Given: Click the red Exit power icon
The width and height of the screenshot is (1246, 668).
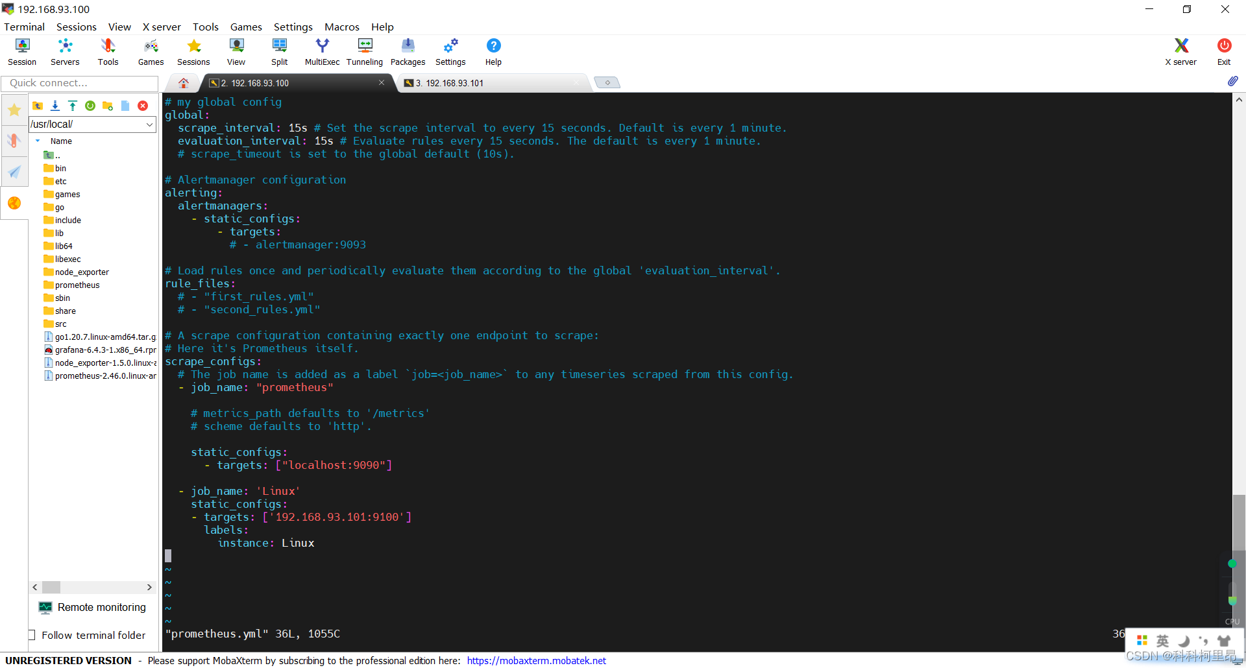Looking at the screenshot, I should [x=1224, y=52].
